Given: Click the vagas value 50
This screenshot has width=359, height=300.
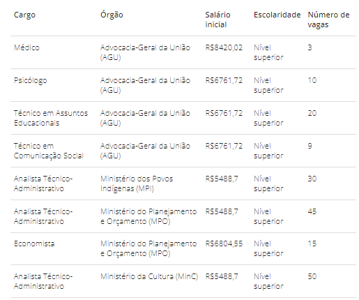Looking at the screenshot, I should pyautogui.click(x=312, y=276).
